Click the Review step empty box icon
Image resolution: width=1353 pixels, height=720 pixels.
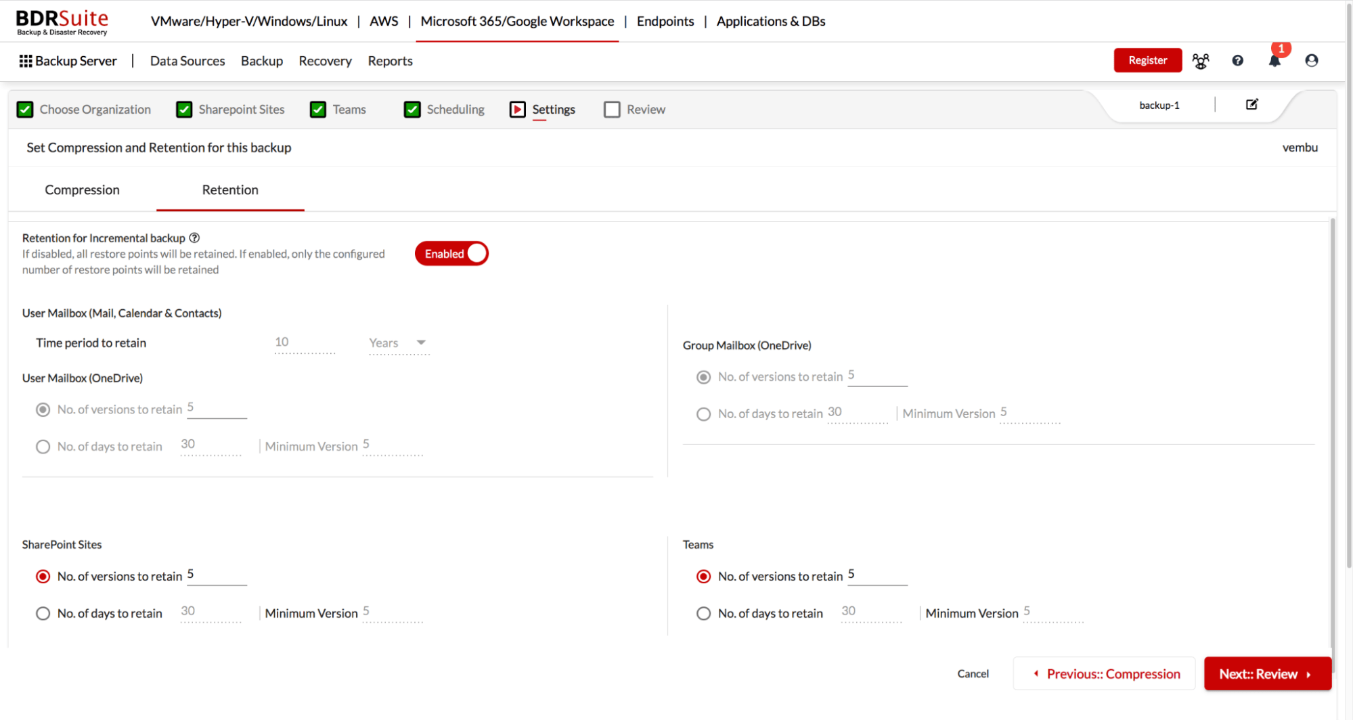click(x=612, y=109)
